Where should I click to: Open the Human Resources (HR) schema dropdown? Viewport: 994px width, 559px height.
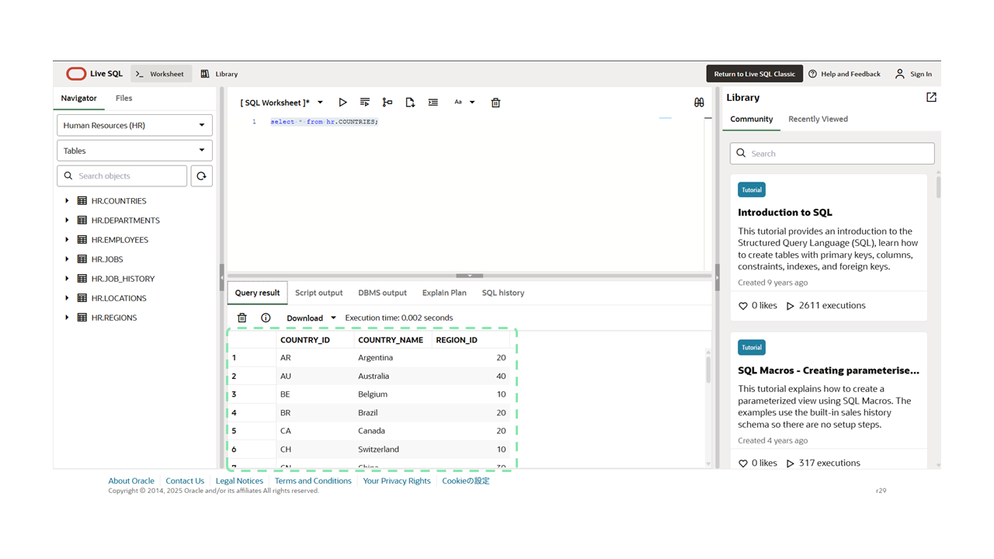pyautogui.click(x=134, y=125)
